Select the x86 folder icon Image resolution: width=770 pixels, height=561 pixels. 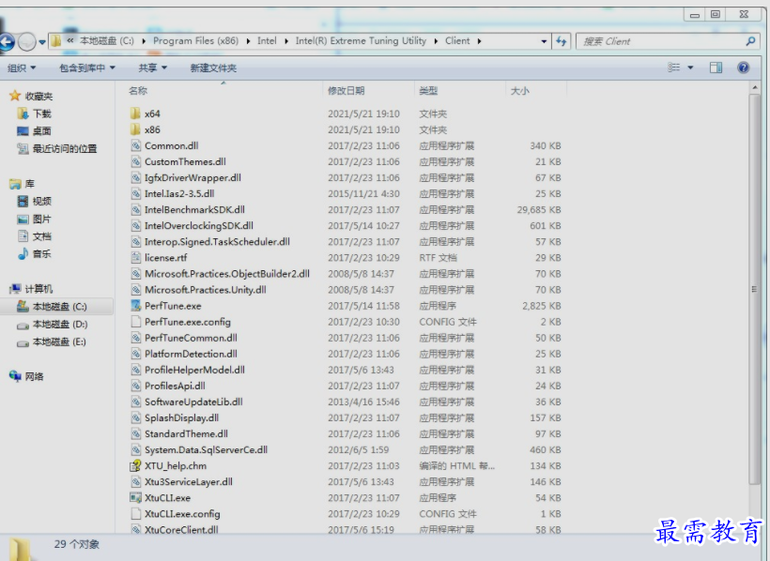point(135,129)
